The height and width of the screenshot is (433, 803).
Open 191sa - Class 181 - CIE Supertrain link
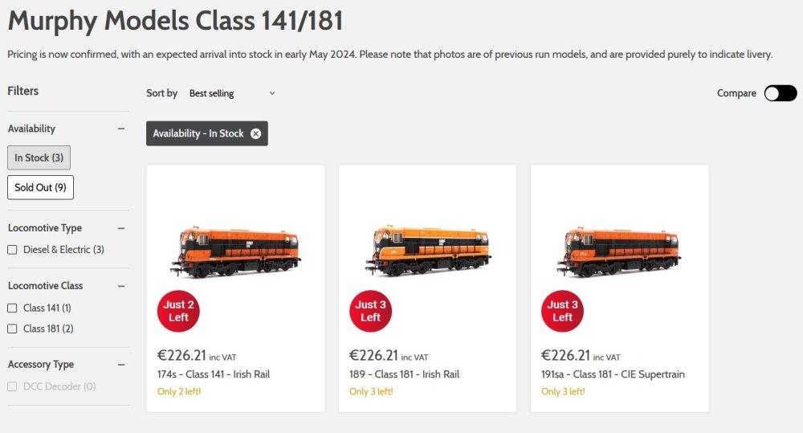pos(613,374)
